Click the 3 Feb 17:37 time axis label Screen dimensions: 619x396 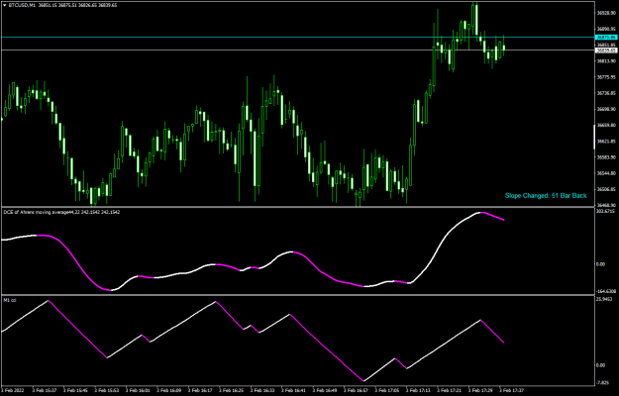[512, 390]
